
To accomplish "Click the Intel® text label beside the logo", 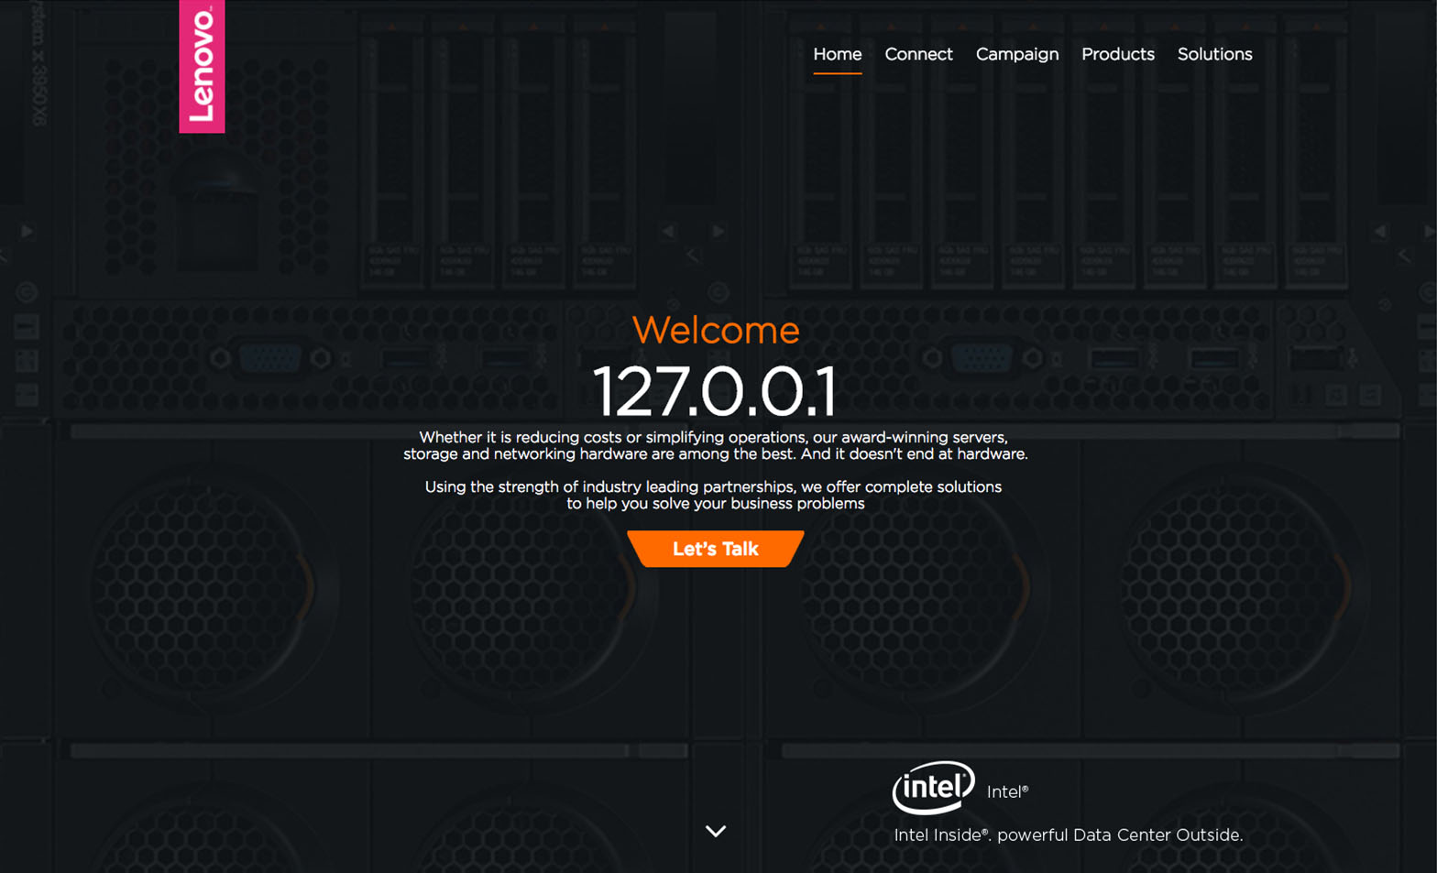I will [1007, 792].
